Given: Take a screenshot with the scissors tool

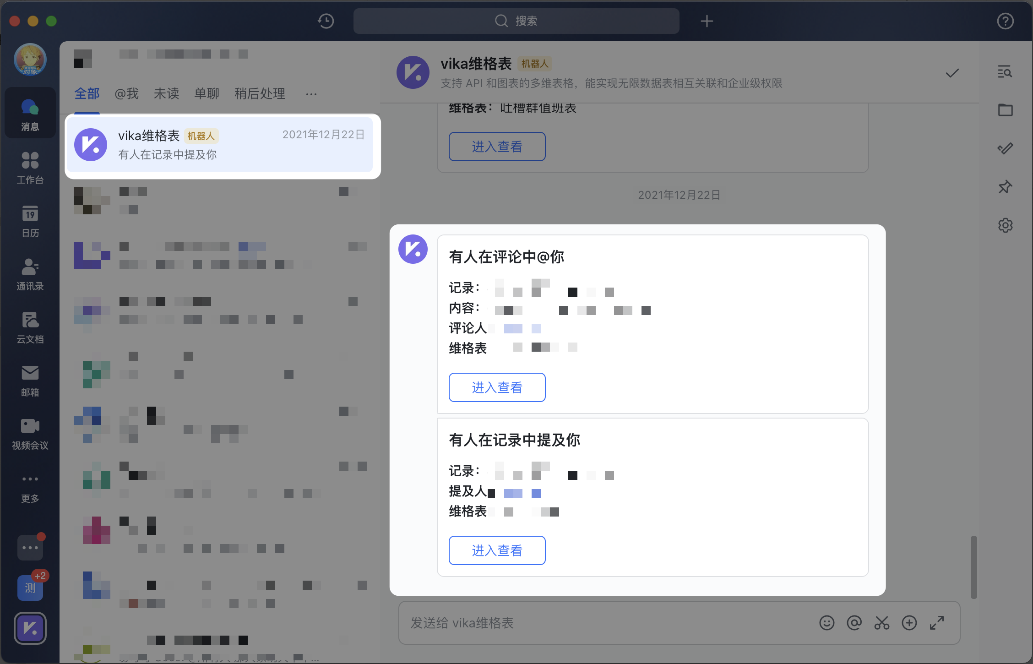Looking at the screenshot, I should 881,623.
